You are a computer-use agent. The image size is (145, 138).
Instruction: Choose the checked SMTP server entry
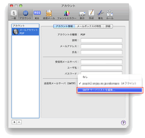coord(110,83)
